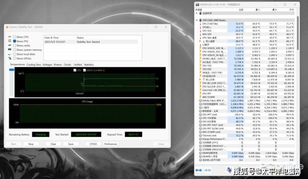Viewport: 308px width, 179px height.
Task: Click the CPU Tctl/Tdie thermometer icon
Action: tap(201, 24)
